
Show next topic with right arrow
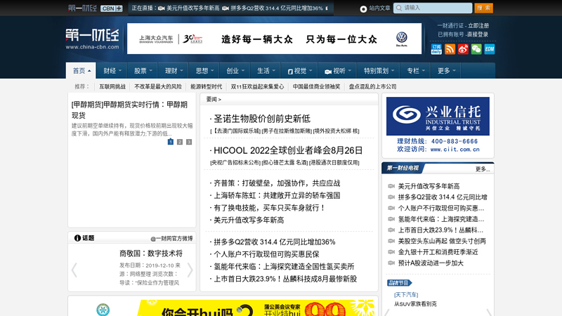190,270
